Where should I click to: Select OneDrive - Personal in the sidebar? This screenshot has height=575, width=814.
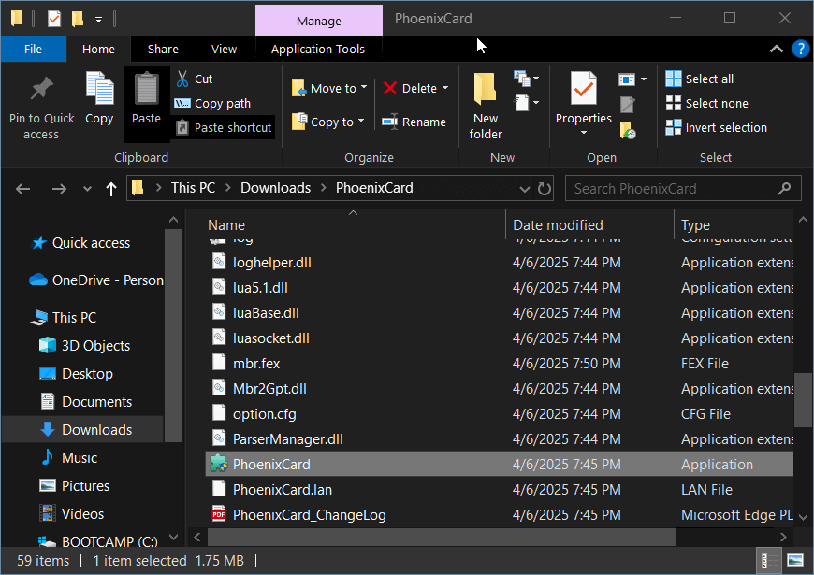point(96,280)
